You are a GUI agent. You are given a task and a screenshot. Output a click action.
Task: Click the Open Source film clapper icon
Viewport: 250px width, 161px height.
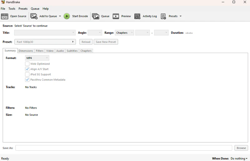pyautogui.click(x=4, y=16)
